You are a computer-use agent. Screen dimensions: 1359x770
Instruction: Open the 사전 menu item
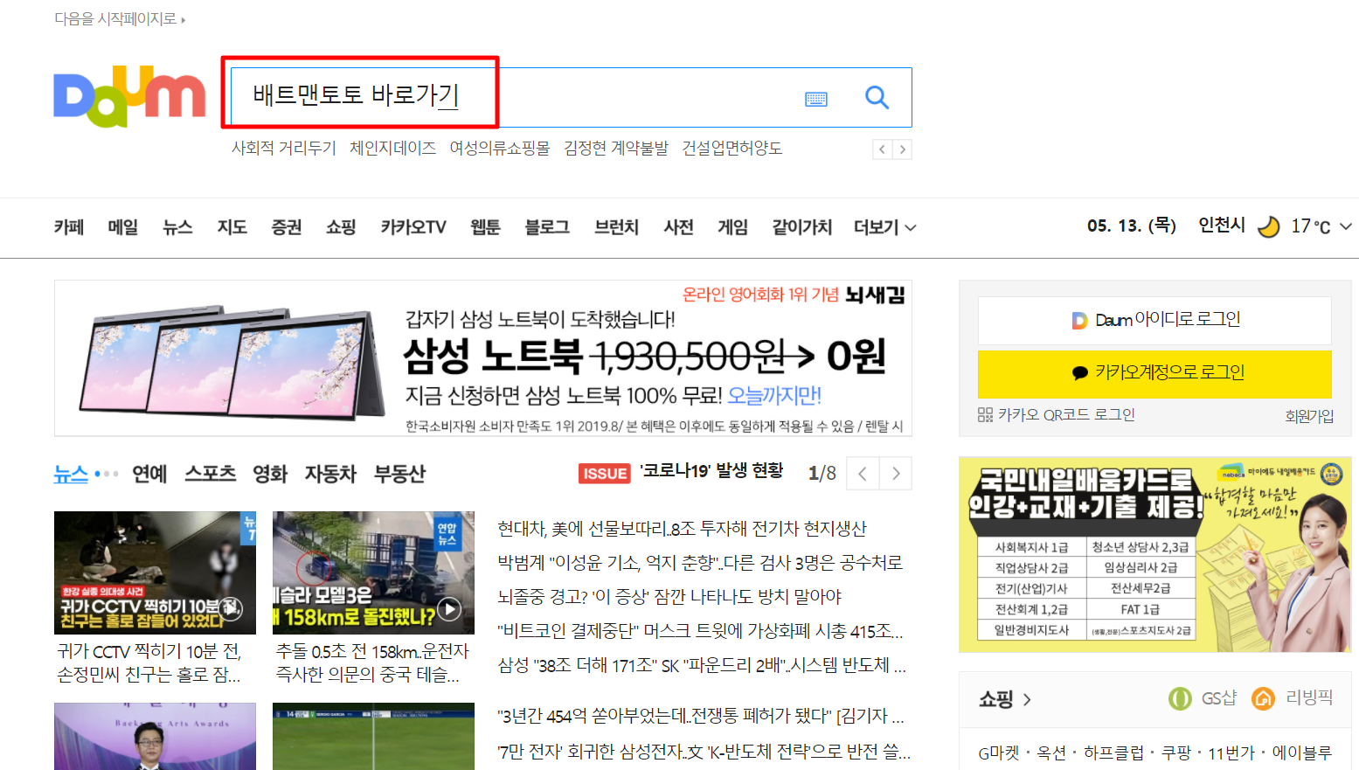678,227
